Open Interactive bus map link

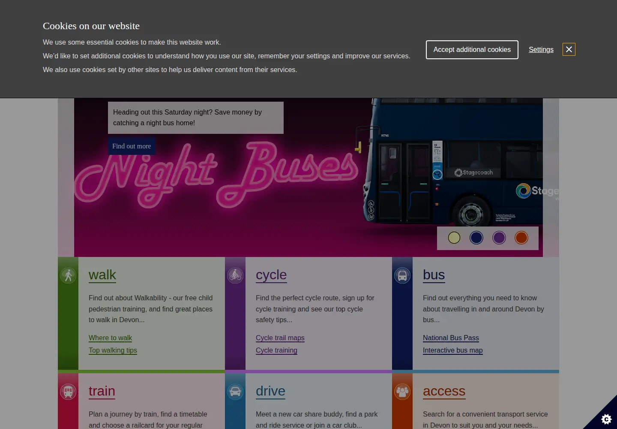point(452,350)
